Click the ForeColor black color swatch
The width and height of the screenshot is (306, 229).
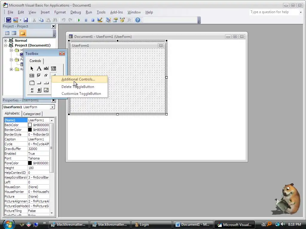tap(30, 163)
